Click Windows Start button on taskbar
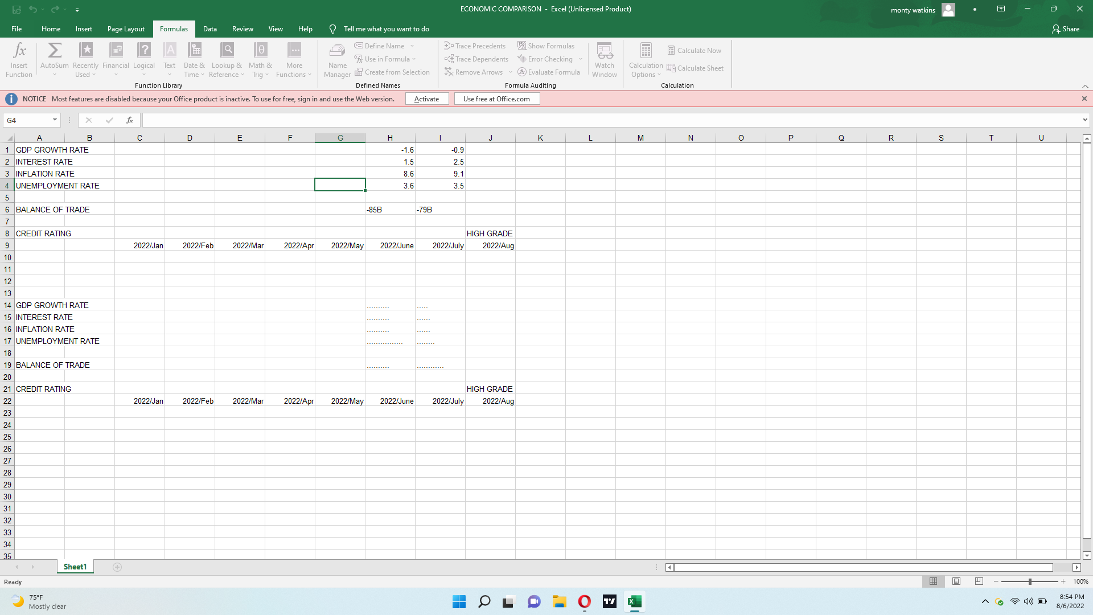 click(x=459, y=601)
